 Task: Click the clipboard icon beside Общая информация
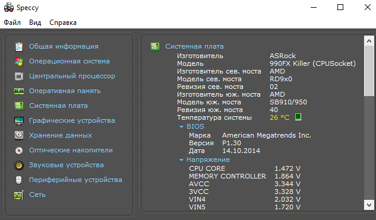(19, 47)
